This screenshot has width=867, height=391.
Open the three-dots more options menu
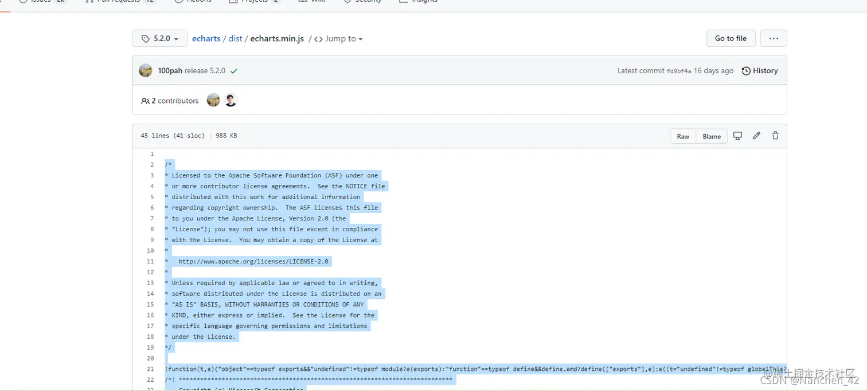pos(774,38)
